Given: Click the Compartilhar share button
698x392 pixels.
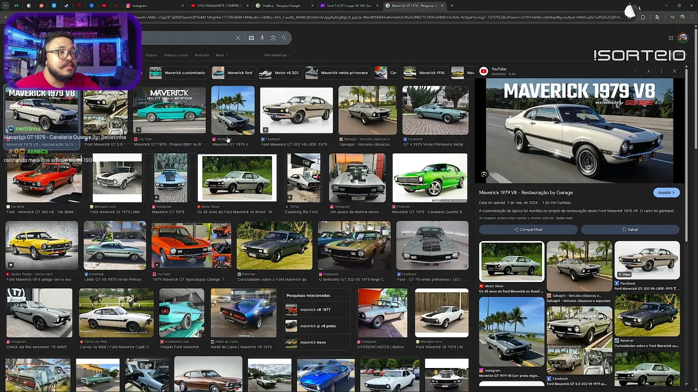Looking at the screenshot, I should pyautogui.click(x=528, y=230).
